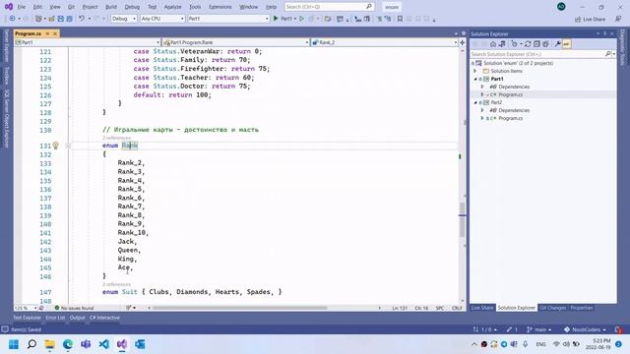Open Part1.Program.Rank type navigation dropdown
Screen dimensions: 630x354
click(x=235, y=42)
